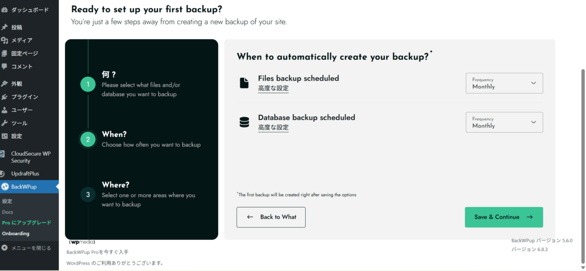
Task: Select the Docs submenu entry
Action: point(7,212)
